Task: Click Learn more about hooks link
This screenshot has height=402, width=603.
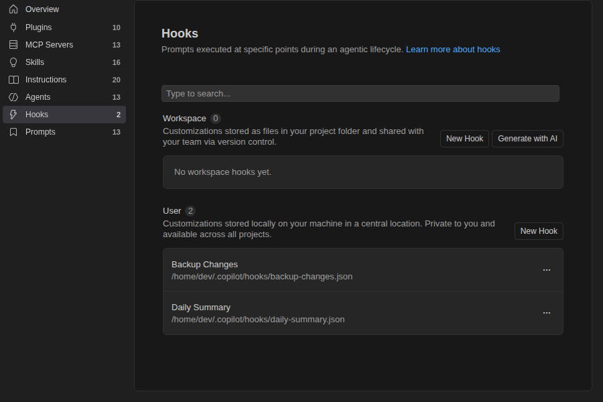Action: (x=453, y=50)
